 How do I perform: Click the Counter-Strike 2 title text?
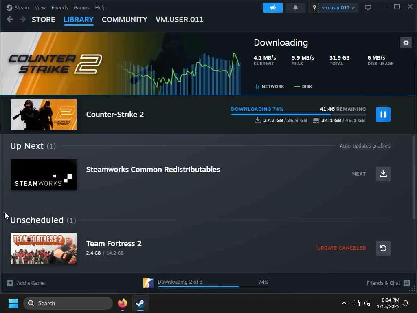pos(115,115)
